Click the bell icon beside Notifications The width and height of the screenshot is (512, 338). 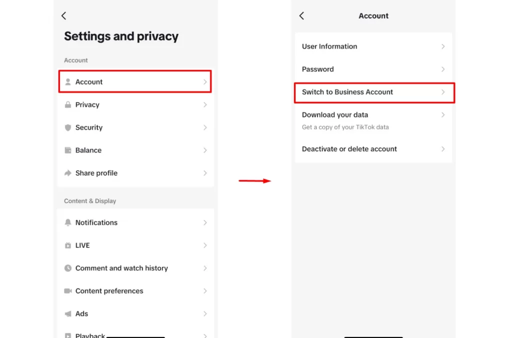(x=68, y=222)
